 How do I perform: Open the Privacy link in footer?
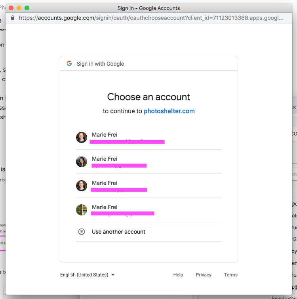pos(204,275)
